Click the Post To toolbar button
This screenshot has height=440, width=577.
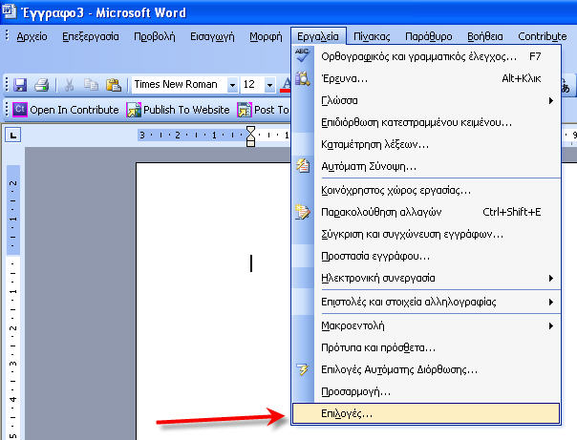pyautogui.click(x=264, y=110)
